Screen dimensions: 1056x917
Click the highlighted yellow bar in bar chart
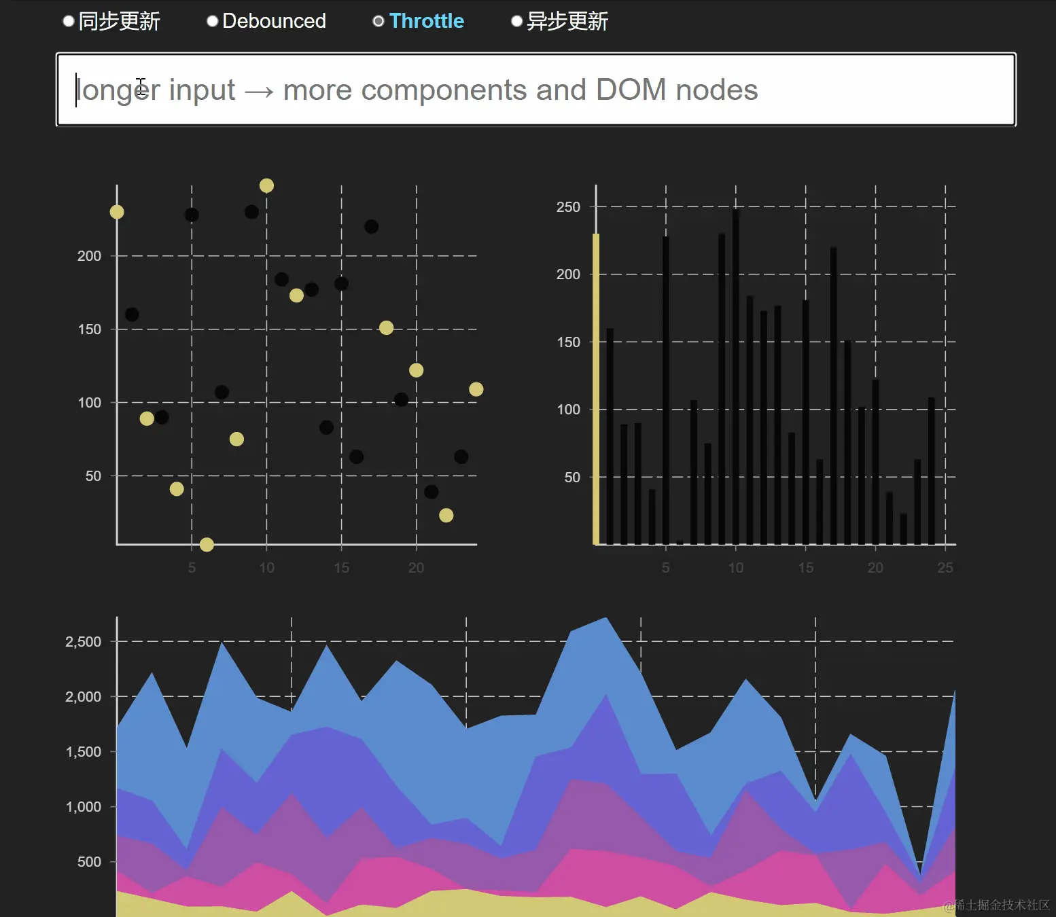point(596,389)
